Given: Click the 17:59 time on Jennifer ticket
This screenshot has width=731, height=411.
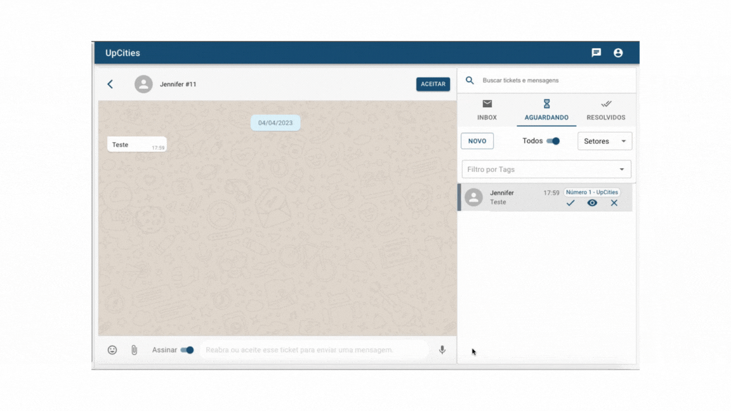Looking at the screenshot, I should (551, 193).
